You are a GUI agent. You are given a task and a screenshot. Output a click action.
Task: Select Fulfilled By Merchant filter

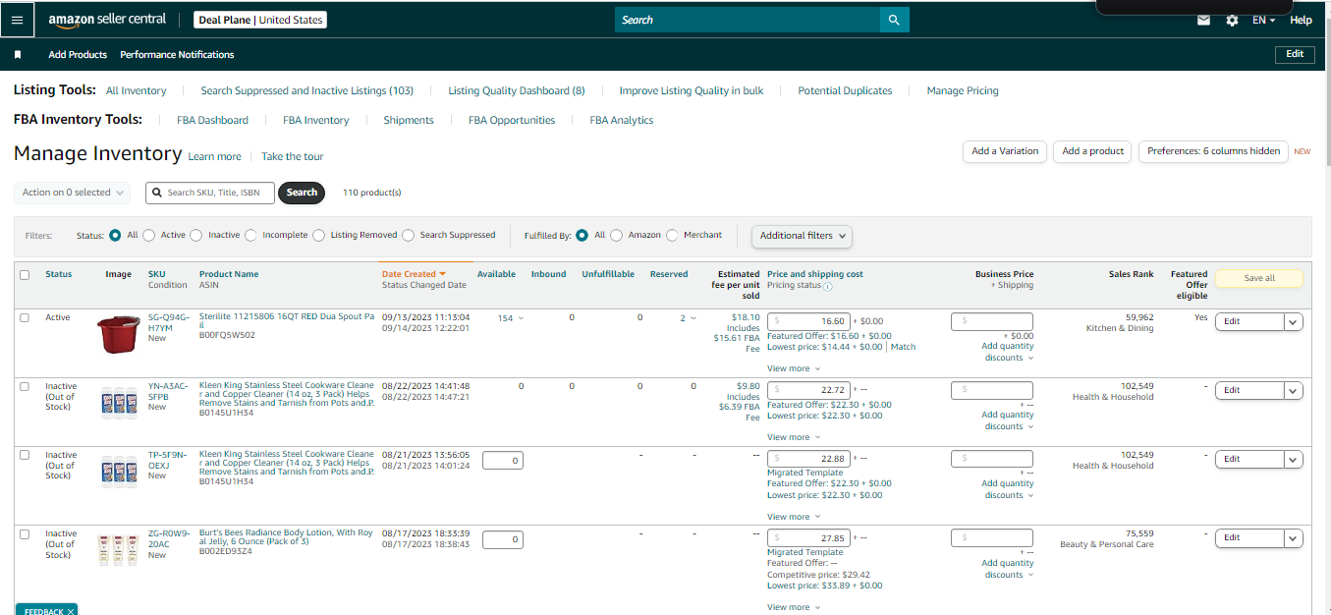click(x=672, y=235)
